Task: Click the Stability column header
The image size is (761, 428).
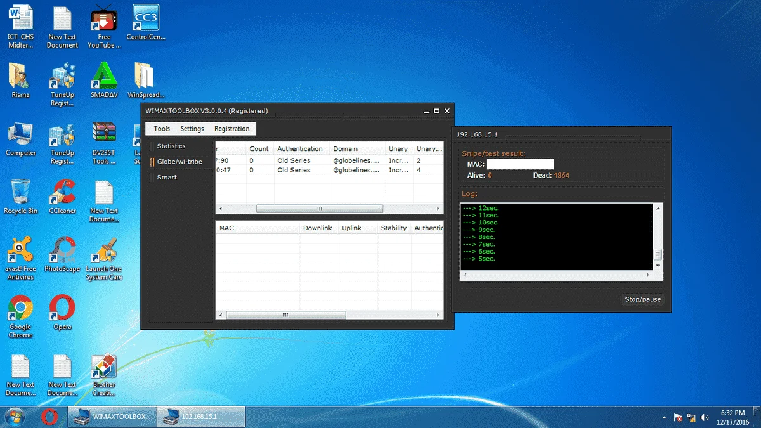Action: coord(394,228)
